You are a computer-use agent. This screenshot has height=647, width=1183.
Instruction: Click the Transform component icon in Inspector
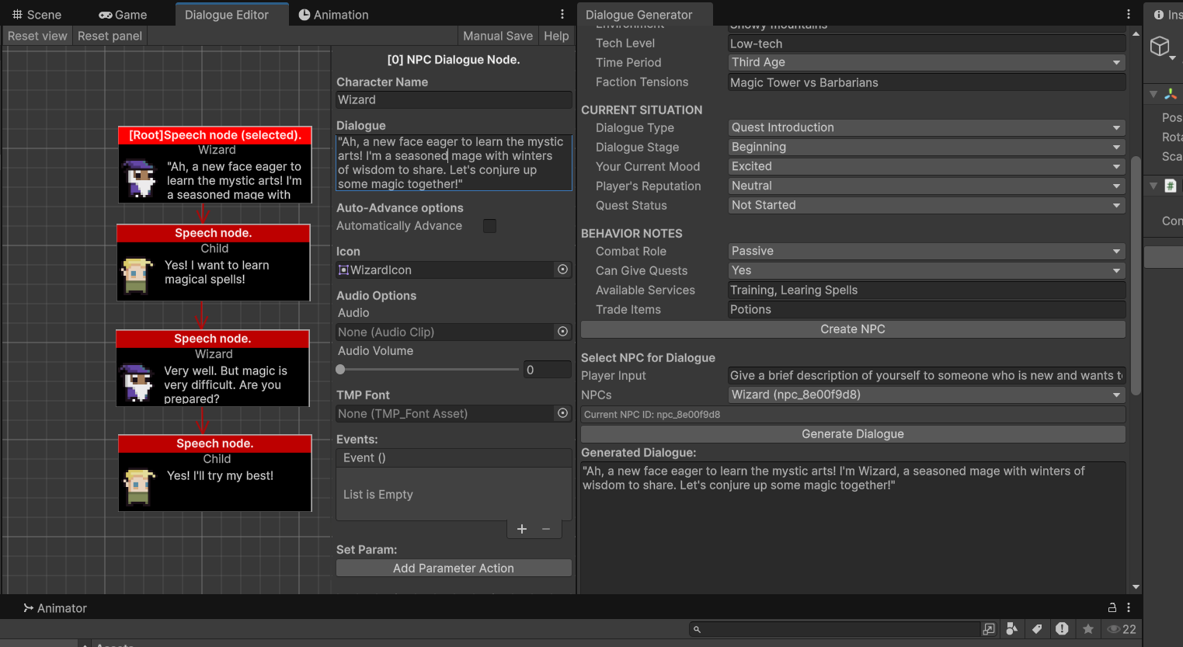click(1169, 93)
